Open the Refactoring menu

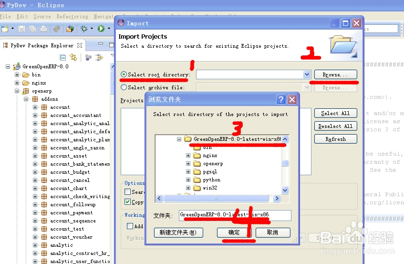click(x=72, y=17)
